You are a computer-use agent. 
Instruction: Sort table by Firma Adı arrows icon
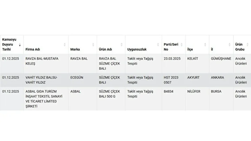[65, 45]
